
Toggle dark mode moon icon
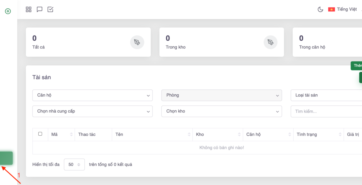321,10
